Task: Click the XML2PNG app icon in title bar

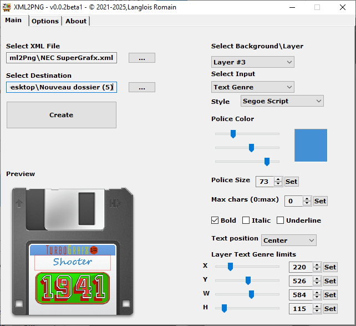Action: pos(7,7)
